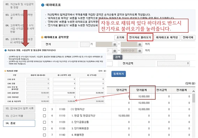The height and width of the screenshot is (138, 198).
Task: Check the box for row 5 단기금융상품
Action: 44,122
